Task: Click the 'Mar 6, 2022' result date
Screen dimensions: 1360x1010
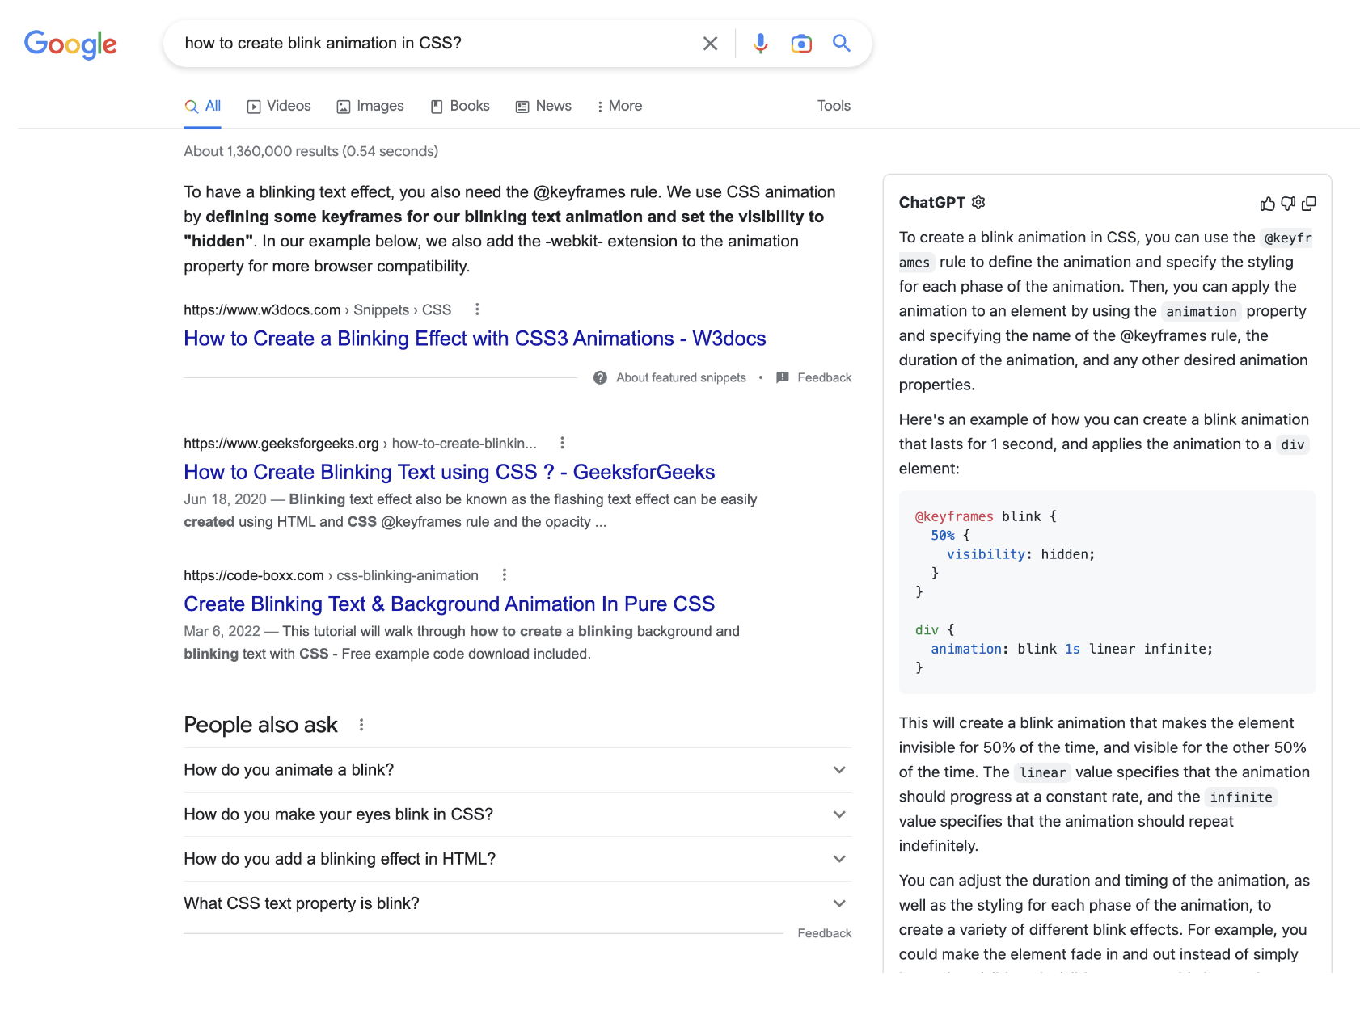Action: [x=222, y=631]
